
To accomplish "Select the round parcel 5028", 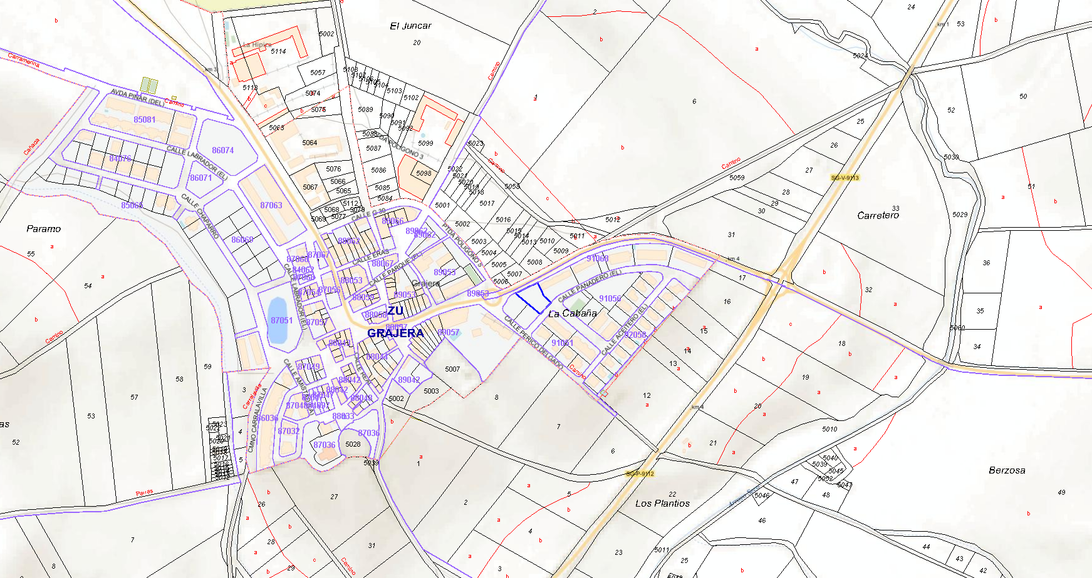I will [353, 444].
